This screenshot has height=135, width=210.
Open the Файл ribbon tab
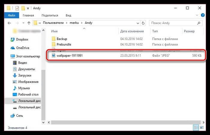[x=12, y=15]
